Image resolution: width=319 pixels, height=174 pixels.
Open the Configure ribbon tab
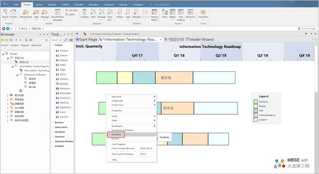138,4
